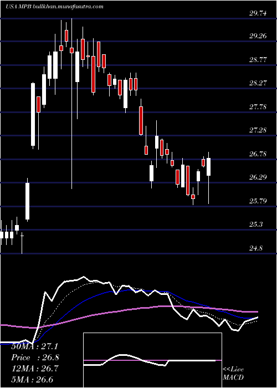Screen dimensions: 277x388
Task: Click the 12MA : 26.7 readout
Action: pyautogui.click(x=34, y=369)
